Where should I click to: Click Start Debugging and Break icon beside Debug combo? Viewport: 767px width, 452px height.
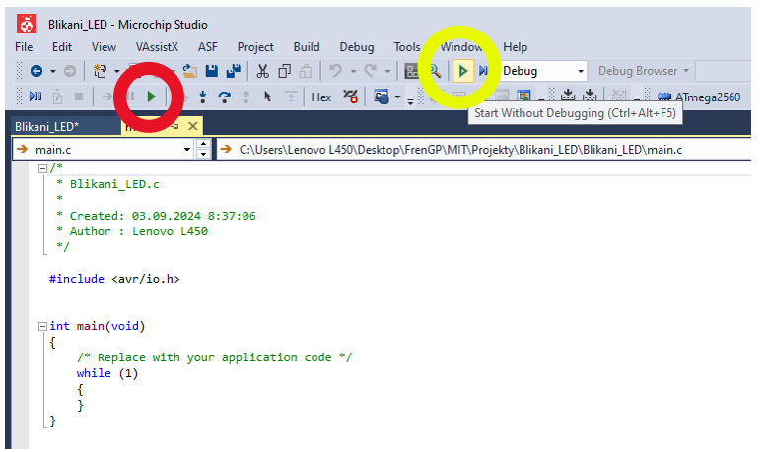pyautogui.click(x=483, y=71)
